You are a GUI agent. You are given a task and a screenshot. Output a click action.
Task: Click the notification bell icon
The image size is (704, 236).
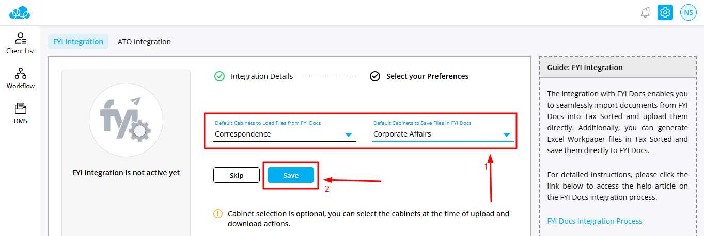click(645, 13)
